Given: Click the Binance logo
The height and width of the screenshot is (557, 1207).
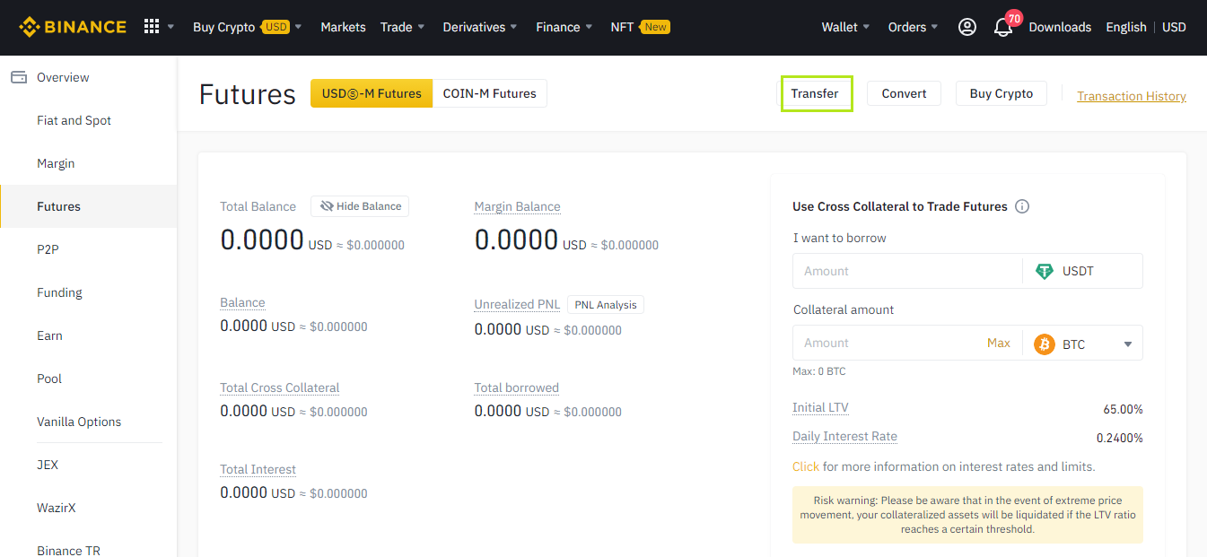Looking at the screenshot, I should point(73,27).
